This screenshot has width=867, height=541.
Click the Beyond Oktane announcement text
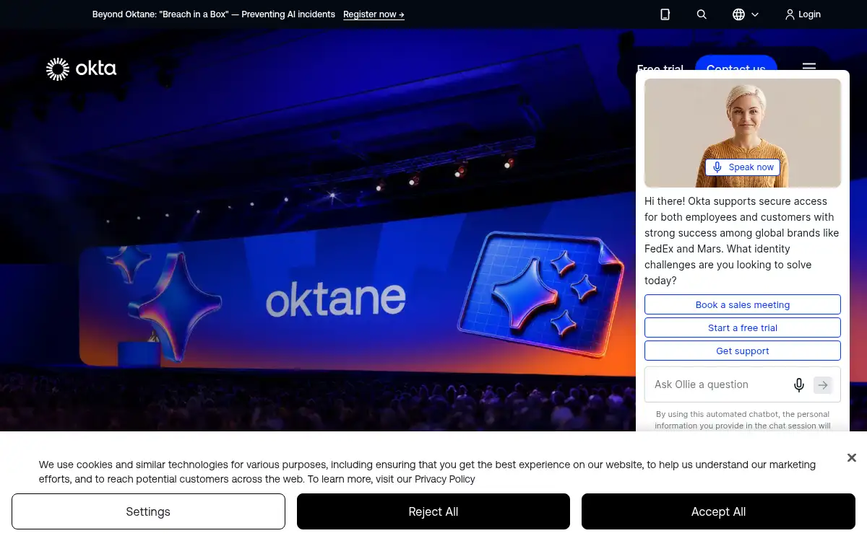tap(214, 14)
